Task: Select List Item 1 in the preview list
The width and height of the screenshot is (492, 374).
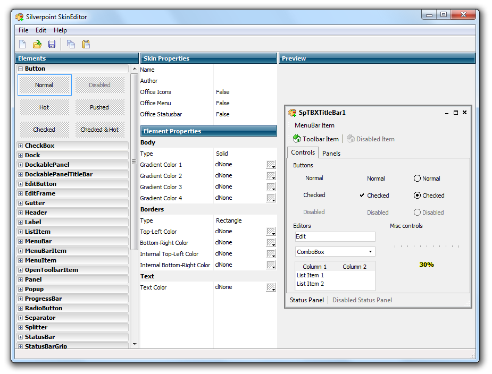Action: pos(310,275)
